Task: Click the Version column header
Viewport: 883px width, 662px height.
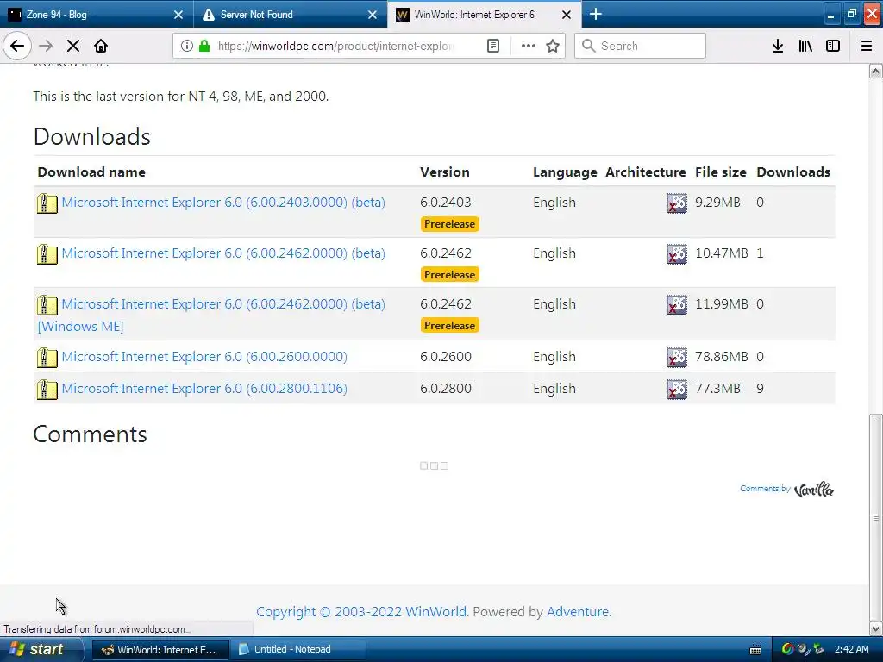Action: point(445,172)
